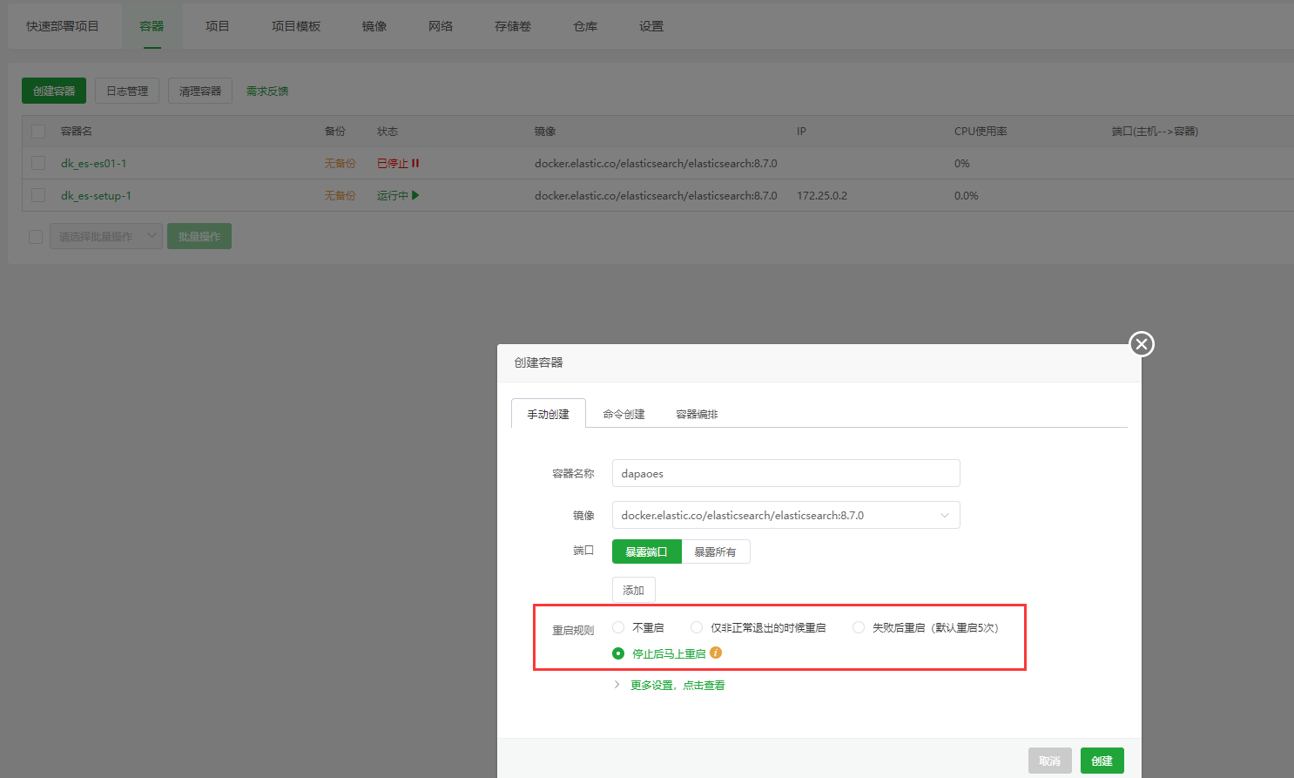Open 项目模板 navigation tab
Image resolution: width=1294 pixels, height=778 pixels.
pos(296,26)
